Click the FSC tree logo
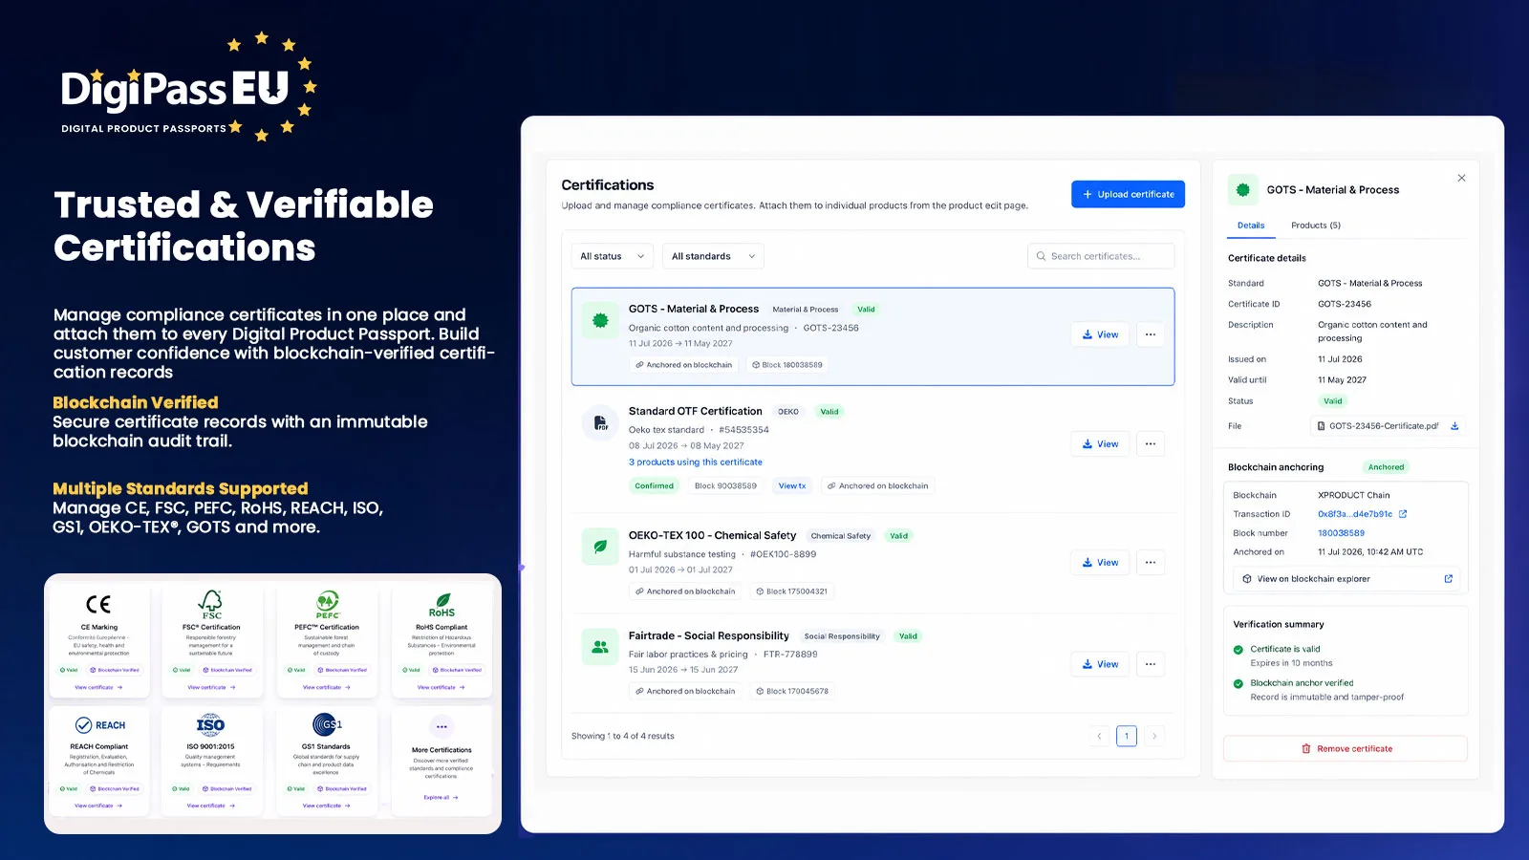 (211, 605)
